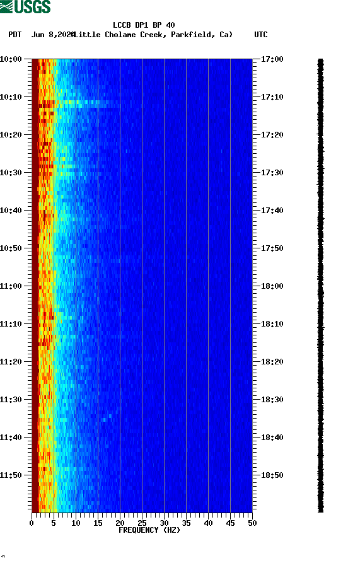
Task: Click the '35' Hz frequency axis label
Action: pos(186,523)
